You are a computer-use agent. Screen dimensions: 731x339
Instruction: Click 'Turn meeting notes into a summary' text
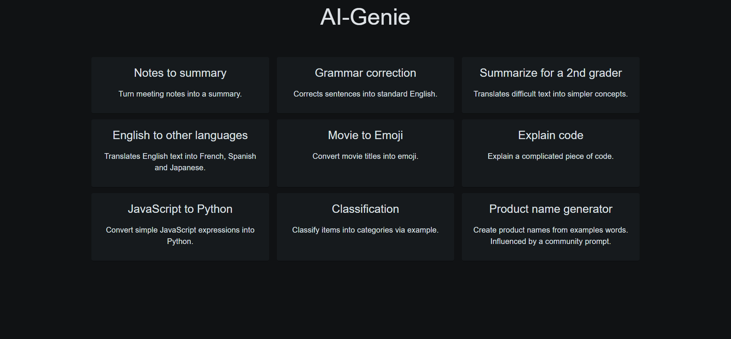click(x=180, y=94)
